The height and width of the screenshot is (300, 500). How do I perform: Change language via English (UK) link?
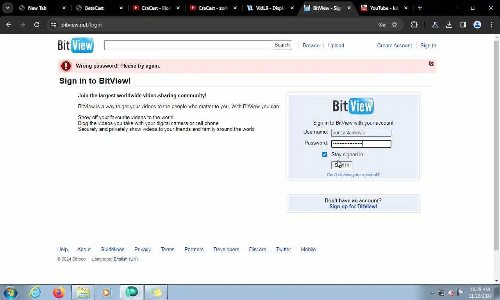tap(126, 259)
